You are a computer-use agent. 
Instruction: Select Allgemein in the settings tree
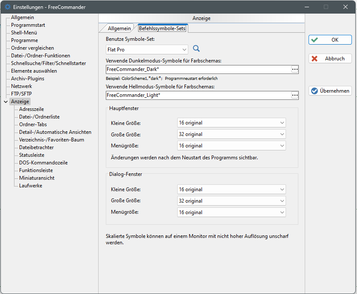(22, 17)
